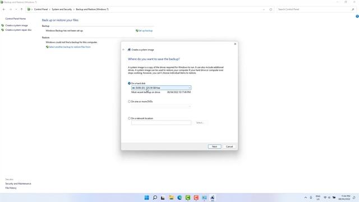Screen dimensions: 359x202
Task: Go up one level arrow
Action: 21,10
